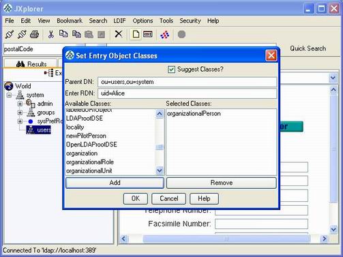Click the Remove class button
Viewport: 343px width, 257px height.
(222, 183)
